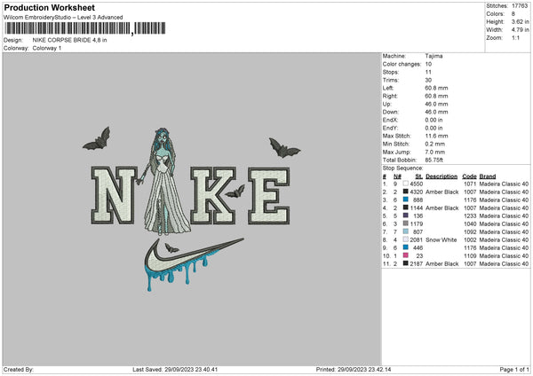Click the stitch count 2081 in stop 8
This screenshot has height=376, width=533.
pyautogui.click(x=417, y=240)
